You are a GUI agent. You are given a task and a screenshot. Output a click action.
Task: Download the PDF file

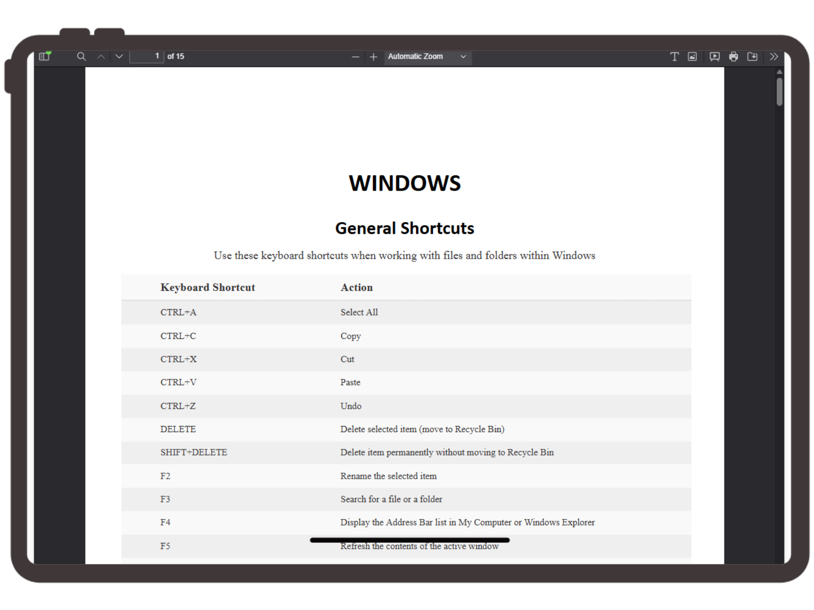click(x=753, y=56)
